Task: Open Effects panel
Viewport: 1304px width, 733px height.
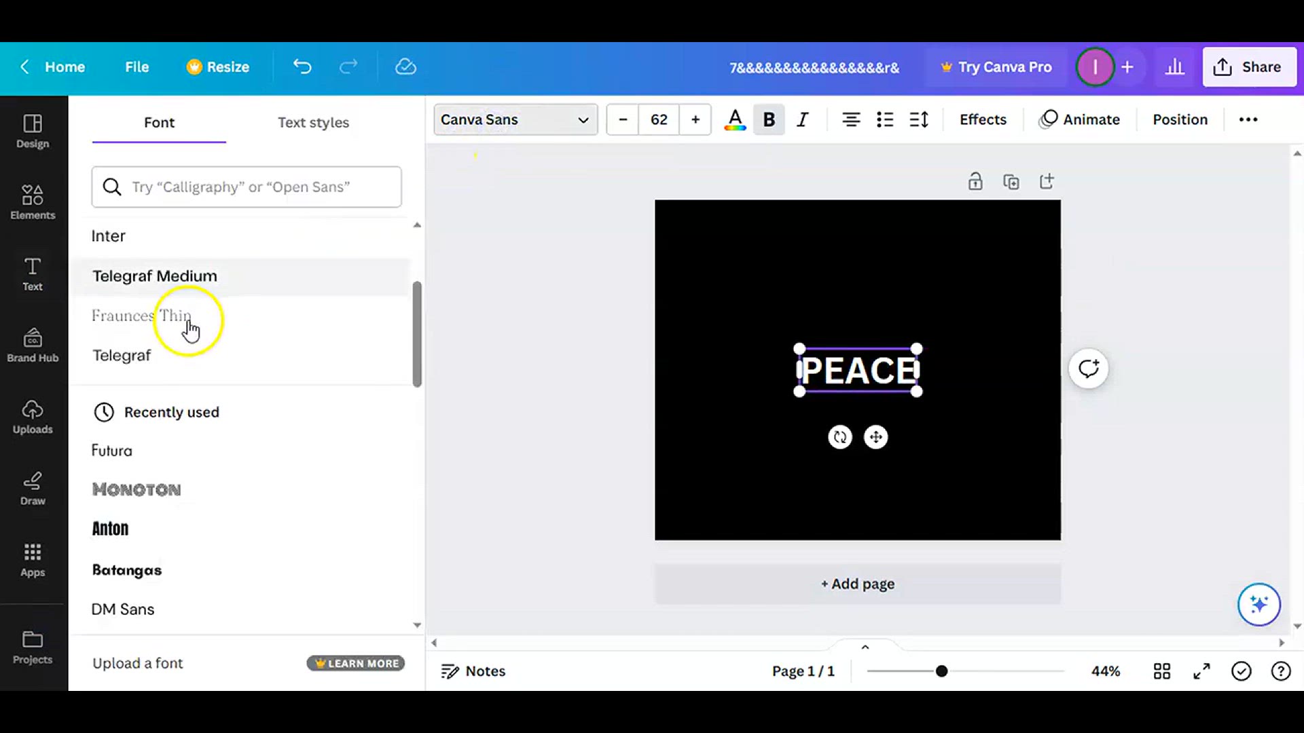Action: coord(983,119)
